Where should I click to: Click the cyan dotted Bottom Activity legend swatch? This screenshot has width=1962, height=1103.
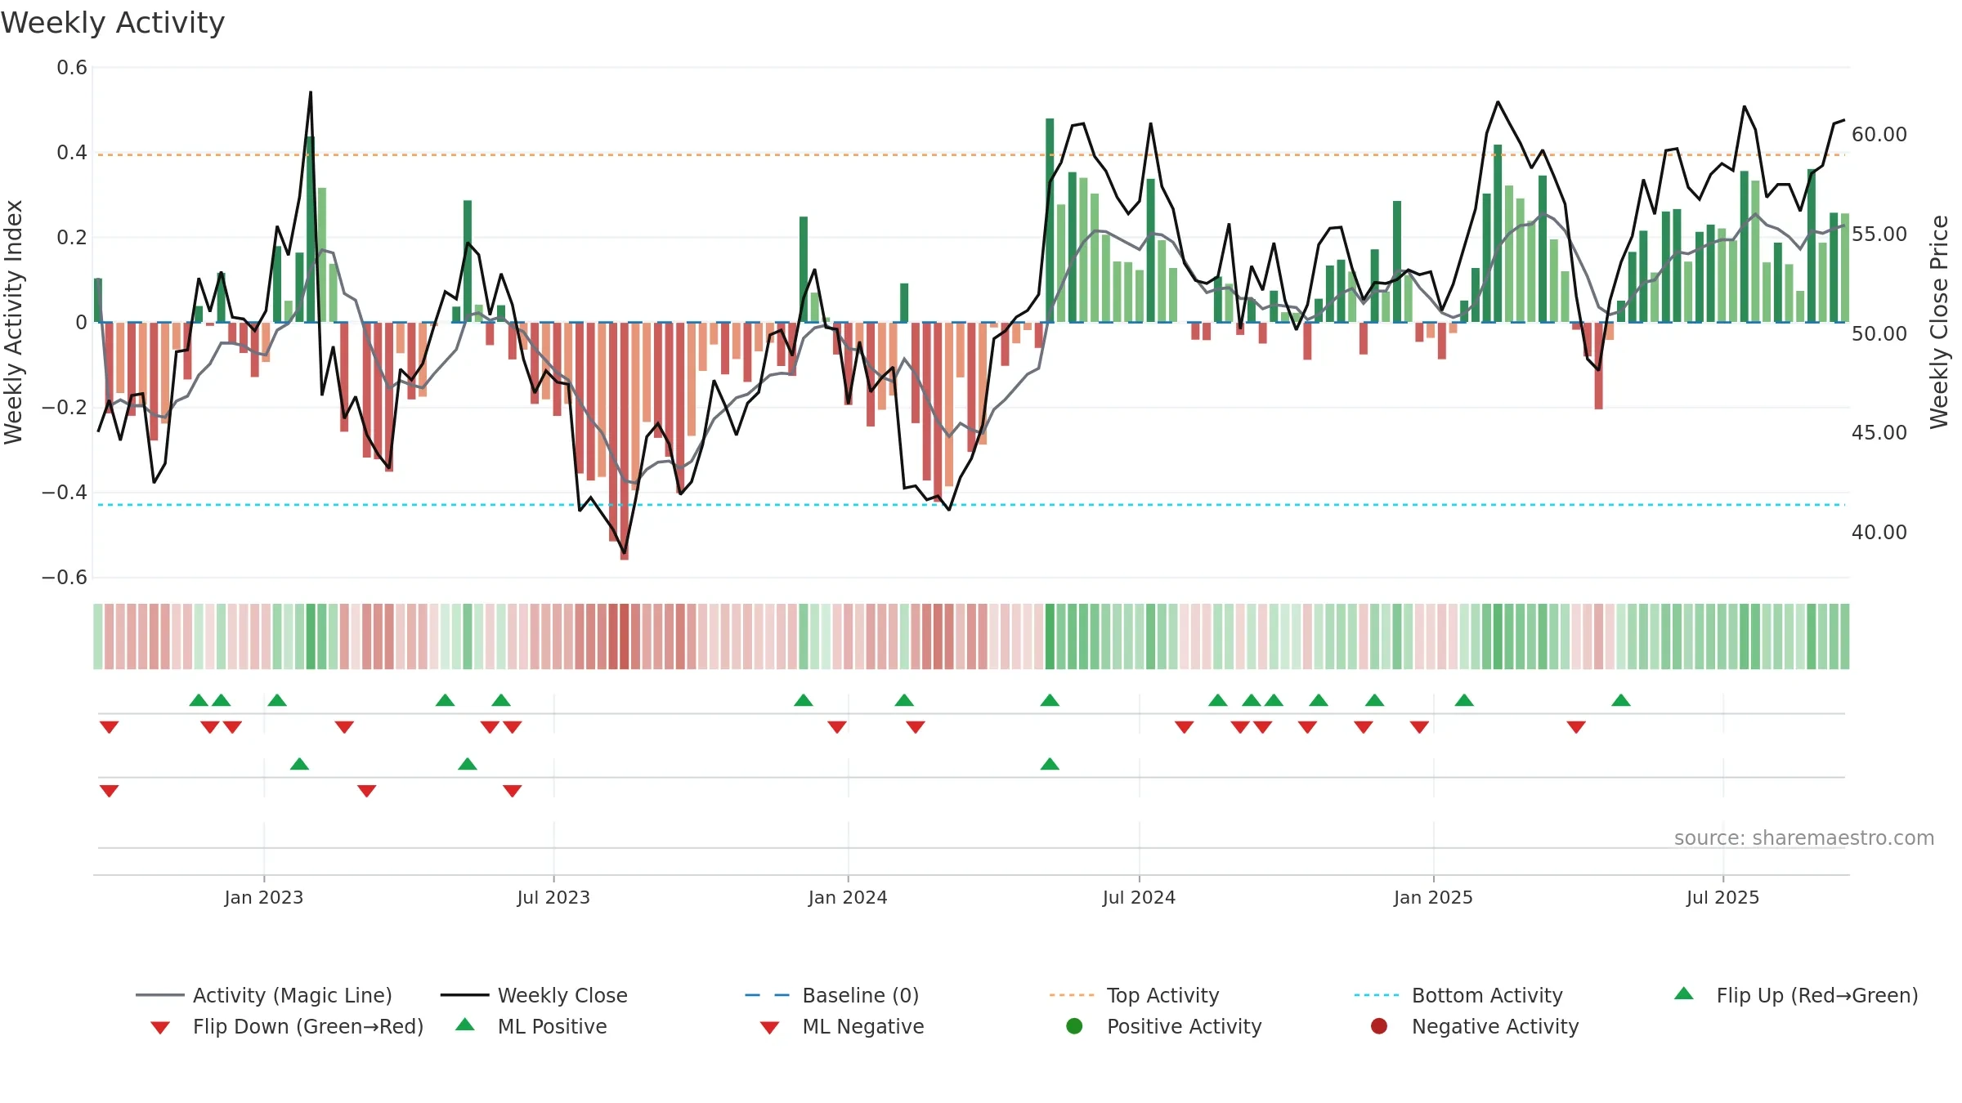pyautogui.click(x=1377, y=995)
